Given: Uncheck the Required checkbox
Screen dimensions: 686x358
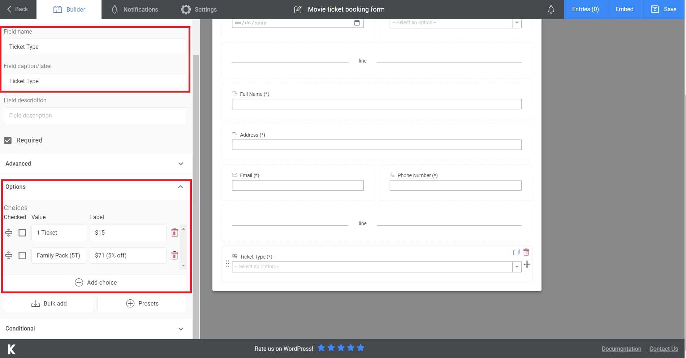Looking at the screenshot, I should coord(8,140).
